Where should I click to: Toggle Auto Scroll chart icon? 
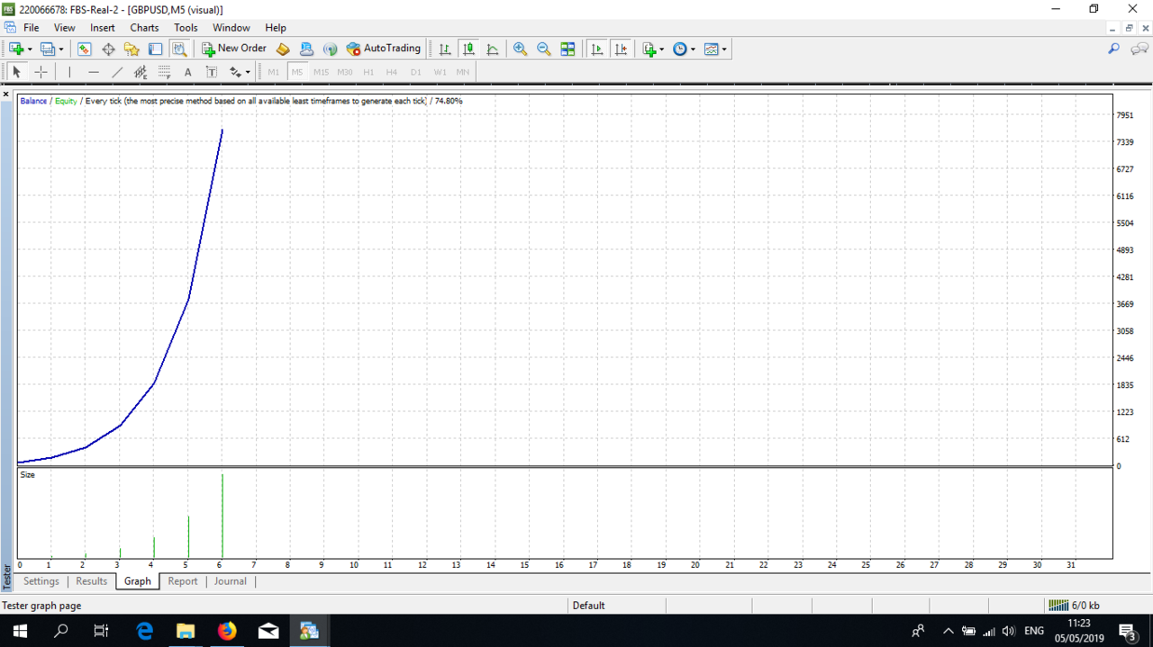pyautogui.click(x=596, y=49)
